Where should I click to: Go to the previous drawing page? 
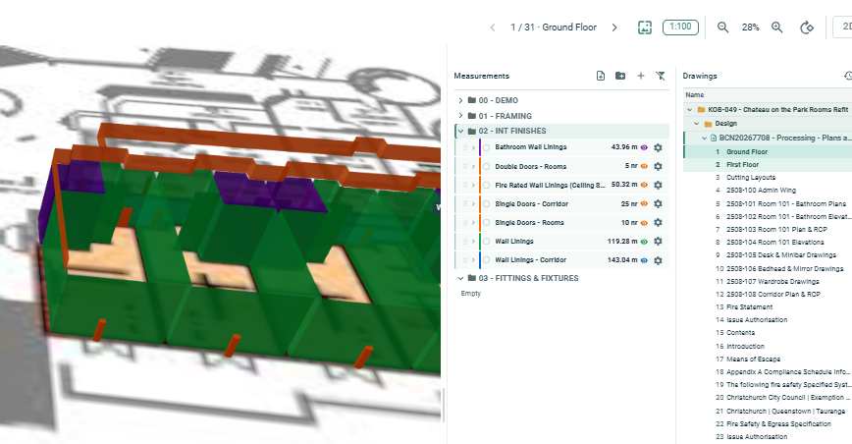[493, 28]
